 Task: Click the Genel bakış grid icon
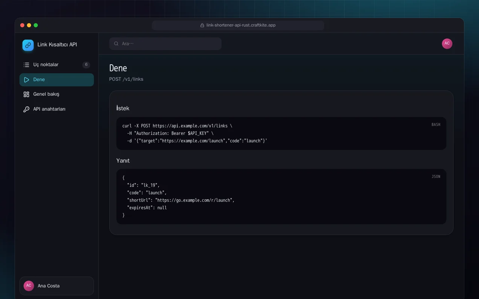click(26, 94)
